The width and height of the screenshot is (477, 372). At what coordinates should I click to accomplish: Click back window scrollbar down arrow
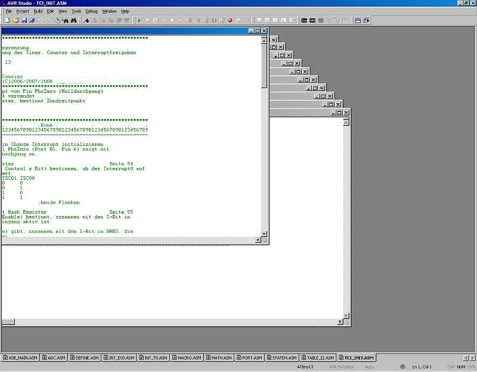coord(346,315)
